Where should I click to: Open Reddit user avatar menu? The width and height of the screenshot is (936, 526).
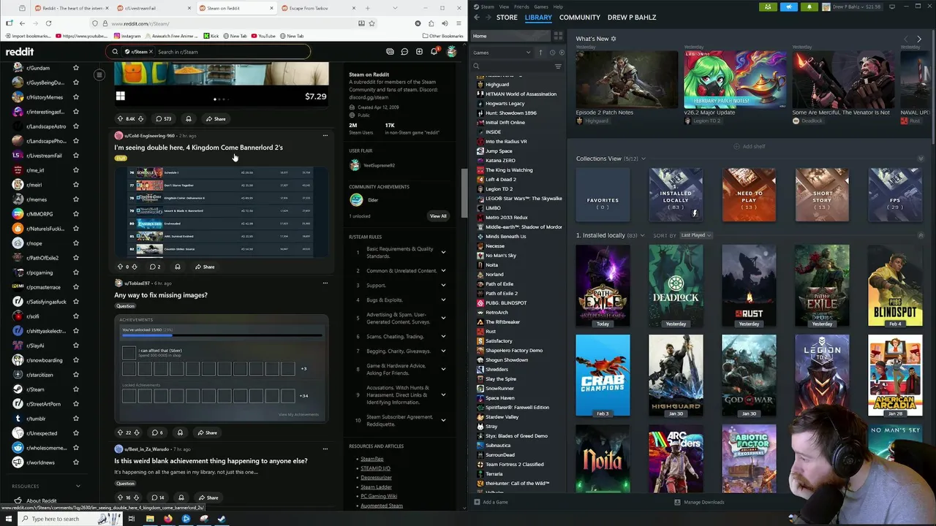[451, 52]
